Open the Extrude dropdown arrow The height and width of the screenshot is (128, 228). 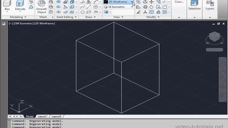pyautogui.click(x=20, y=11)
